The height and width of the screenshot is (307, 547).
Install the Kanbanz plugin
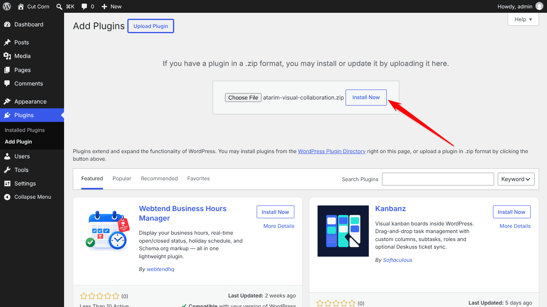[x=511, y=212]
